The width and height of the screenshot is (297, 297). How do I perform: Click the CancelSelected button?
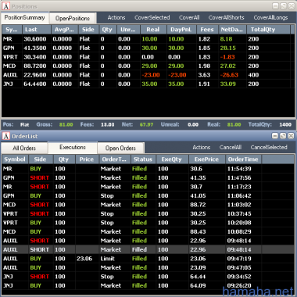(269, 148)
